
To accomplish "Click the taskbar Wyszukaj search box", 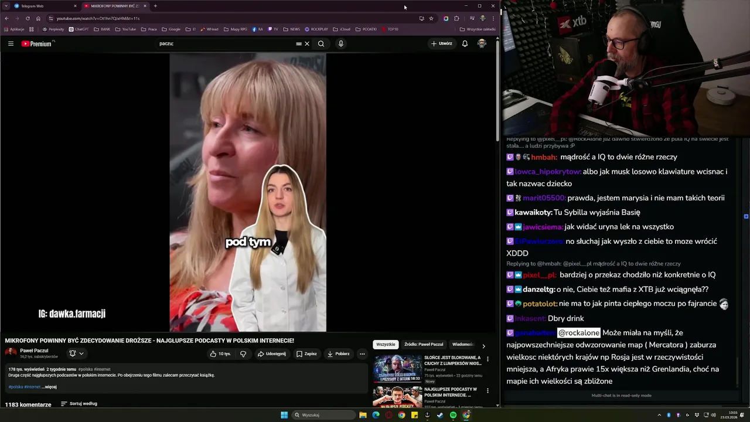I will click(x=324, y=415).
